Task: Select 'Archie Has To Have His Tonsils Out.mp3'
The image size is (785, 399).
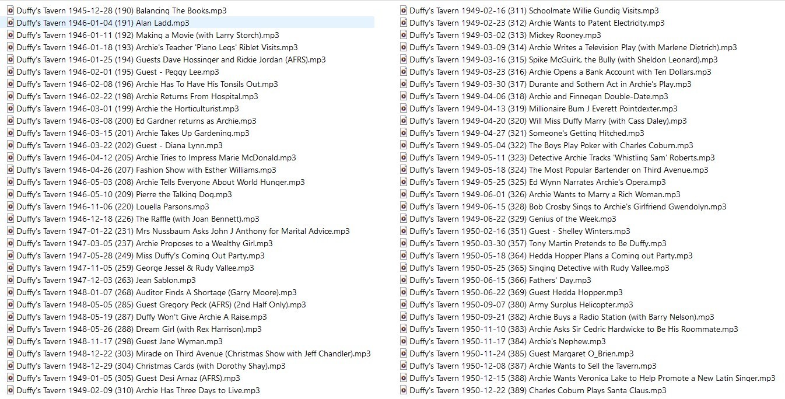Action: point(147,84)
